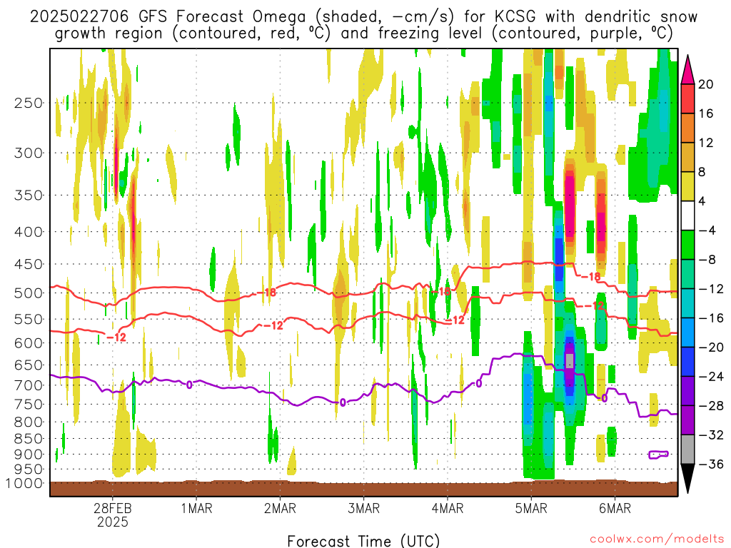
Task: Click the 700 pressure level label
Action: (x=29, y=385)
